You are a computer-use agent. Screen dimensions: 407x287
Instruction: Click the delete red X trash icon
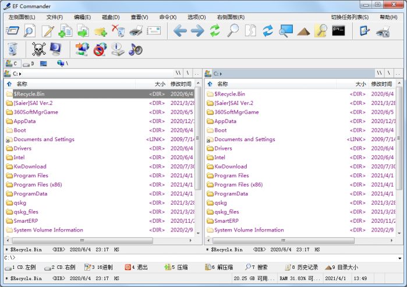[x=118, y=31]
